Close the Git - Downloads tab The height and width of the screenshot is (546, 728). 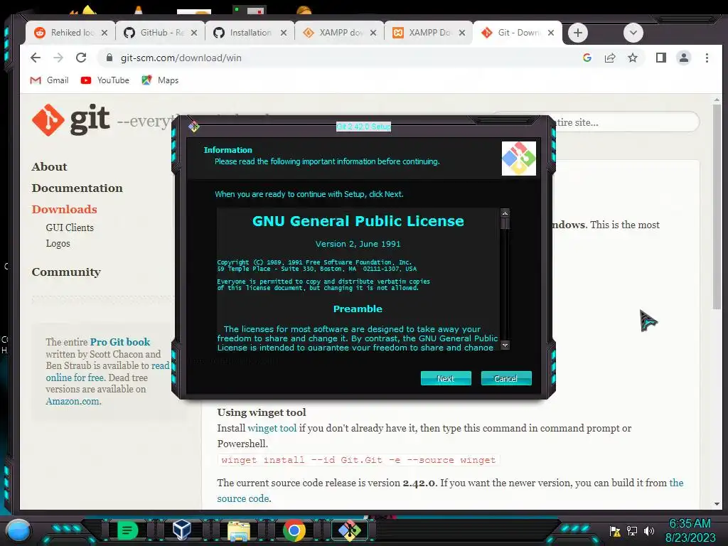551,33
